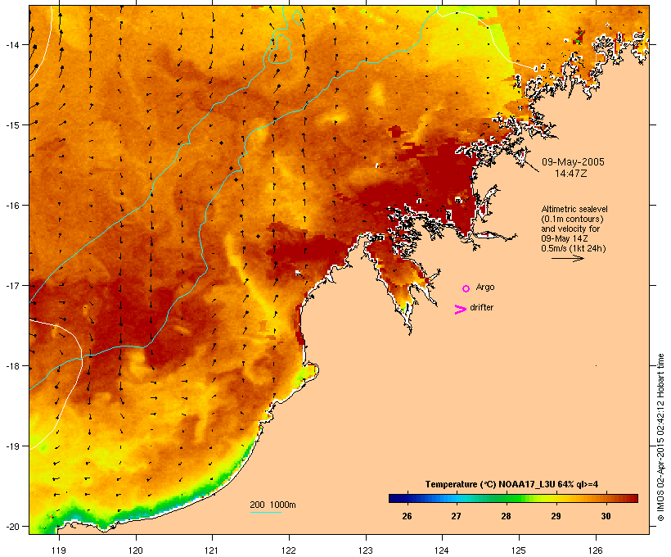Viewport: 671px width, 557px height.
Task: Click the magenta Argo circle legend symbol
Action: click(x=466, y=289)
